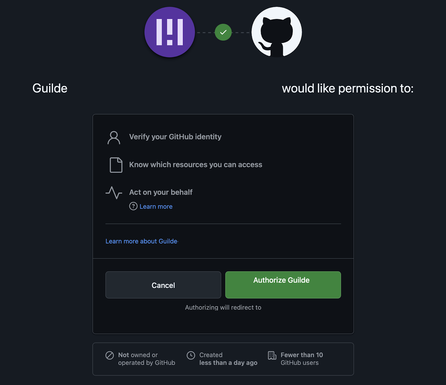Viewport: 446px width, 385px height.
Task: Click the GitHub Octocat logo
Action: pyautogui.click(x=277, y=32)
